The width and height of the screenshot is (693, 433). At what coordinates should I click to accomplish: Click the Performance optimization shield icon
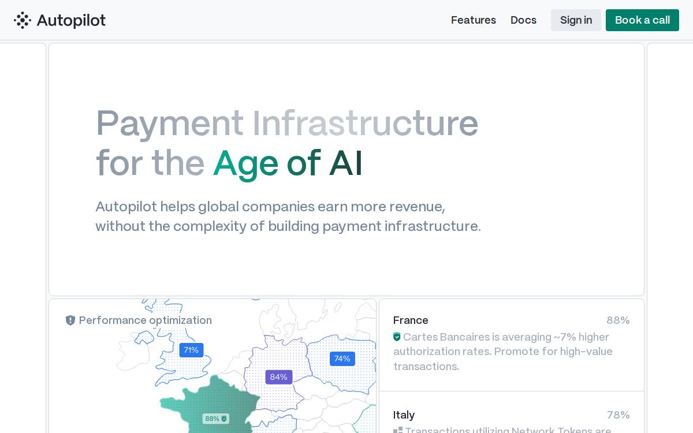[70, 320]
